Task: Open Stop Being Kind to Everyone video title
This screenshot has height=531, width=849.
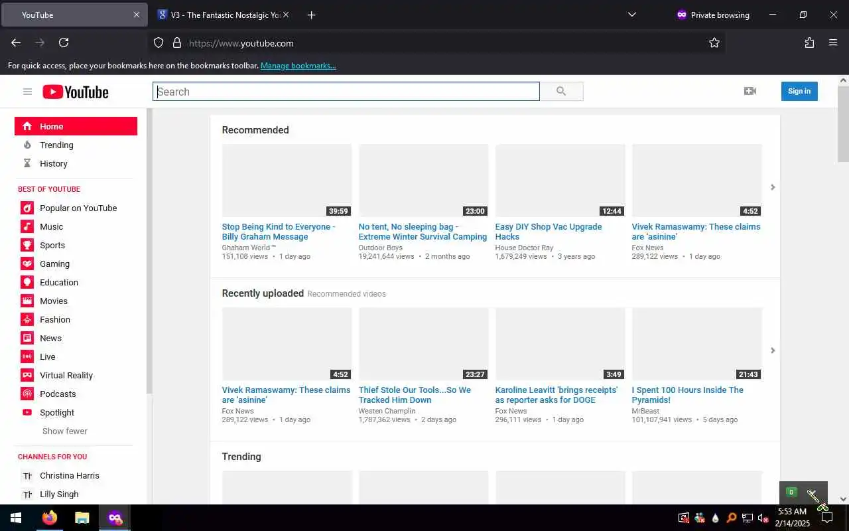Action: 279,232
